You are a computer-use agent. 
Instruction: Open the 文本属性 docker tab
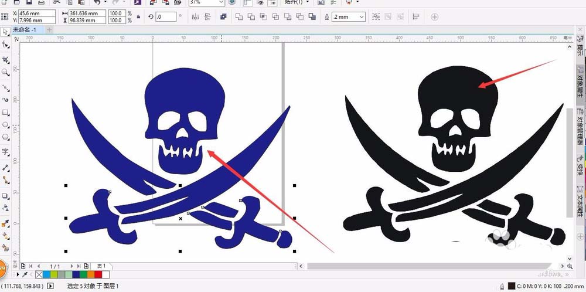580,201
